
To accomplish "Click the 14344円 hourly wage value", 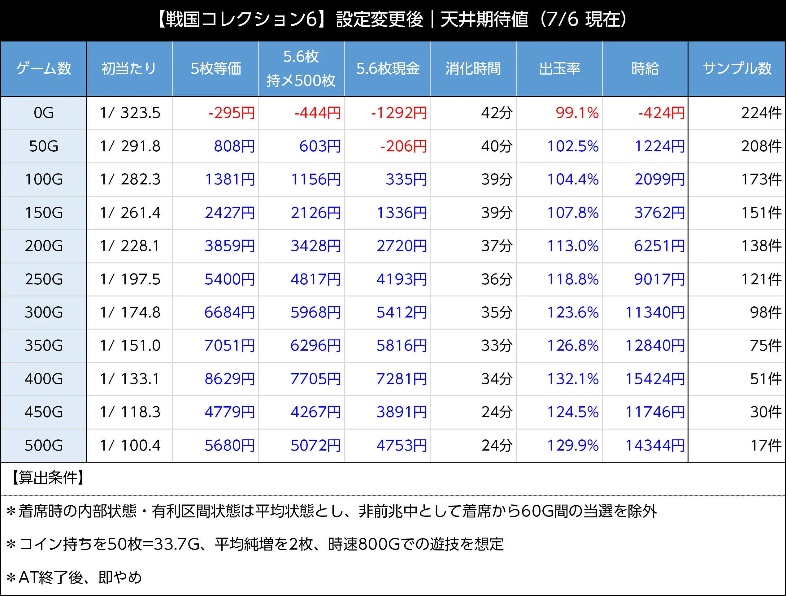I will click(655, 445).
